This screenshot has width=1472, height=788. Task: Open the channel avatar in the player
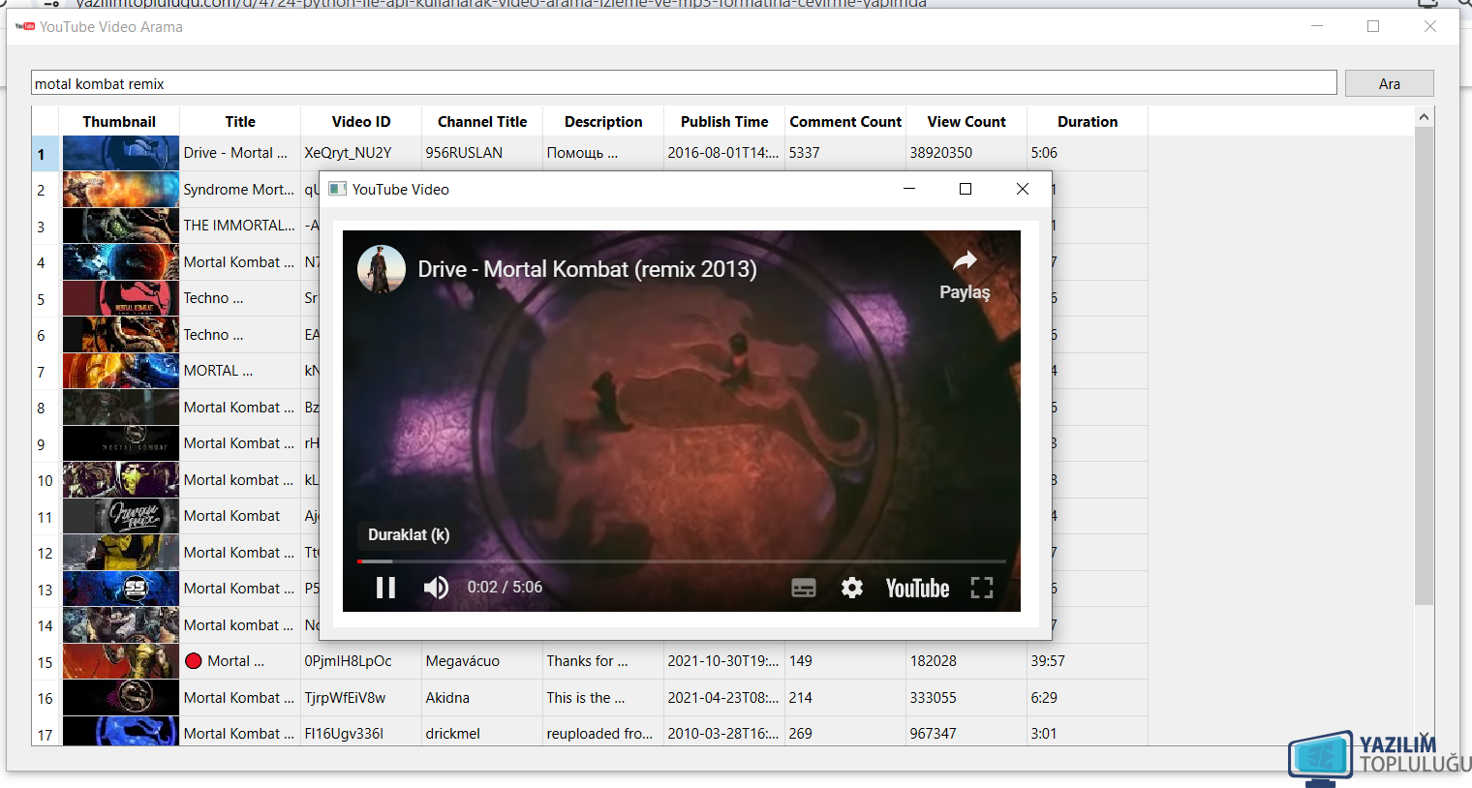tap(382, 269)
